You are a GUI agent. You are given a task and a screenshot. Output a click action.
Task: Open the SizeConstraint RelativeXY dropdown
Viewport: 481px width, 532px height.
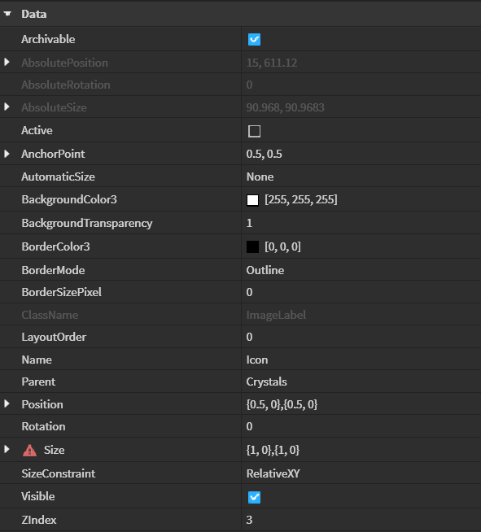coord(361,473)
